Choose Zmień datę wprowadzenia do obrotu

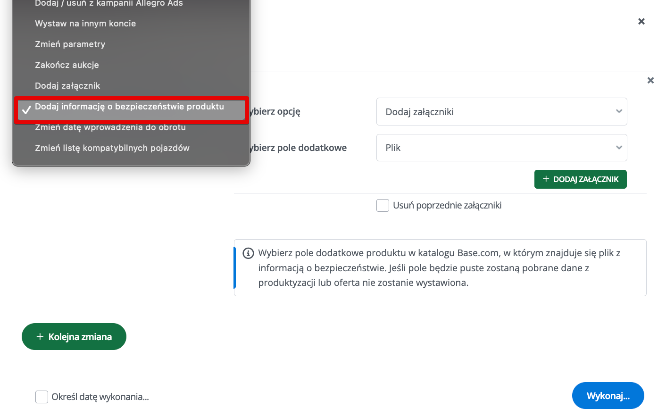click(x=110, y=128)
